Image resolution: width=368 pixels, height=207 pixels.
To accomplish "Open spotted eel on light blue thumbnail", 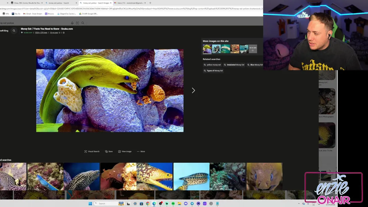I will [191, 177].
